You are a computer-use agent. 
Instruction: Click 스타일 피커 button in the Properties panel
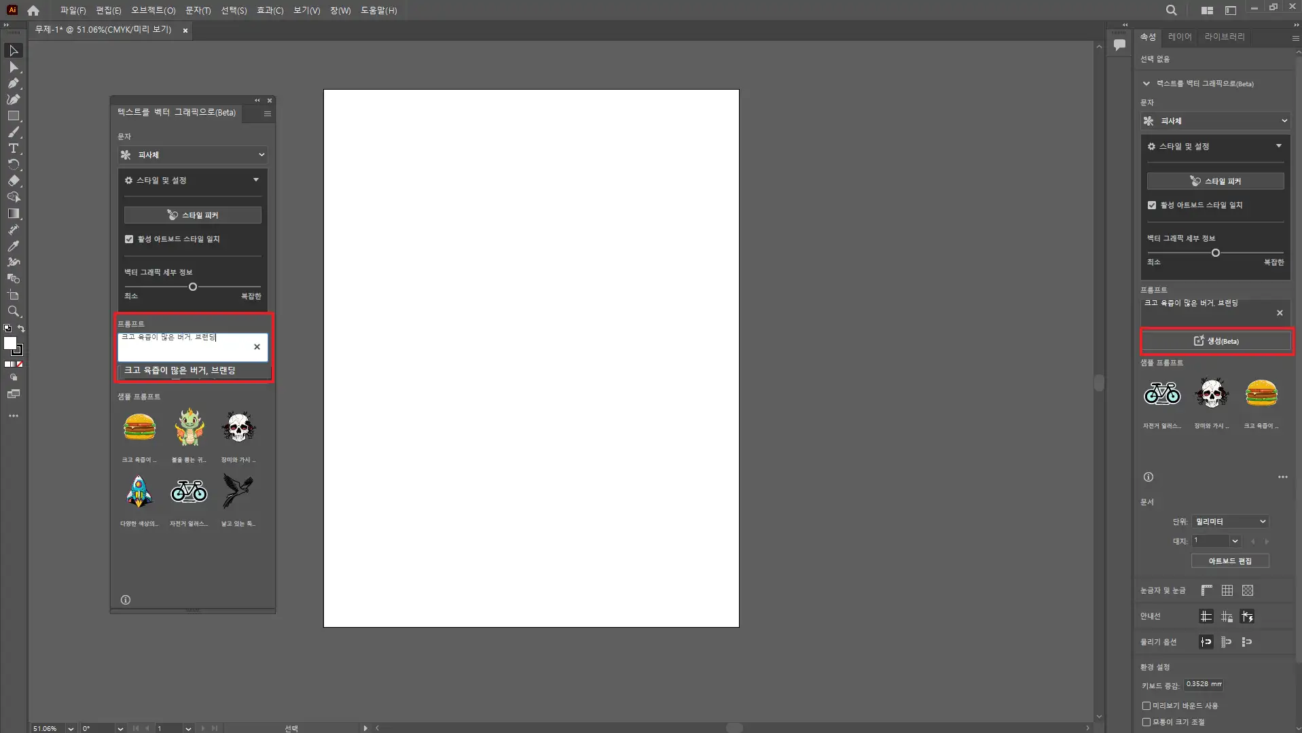1216,181
